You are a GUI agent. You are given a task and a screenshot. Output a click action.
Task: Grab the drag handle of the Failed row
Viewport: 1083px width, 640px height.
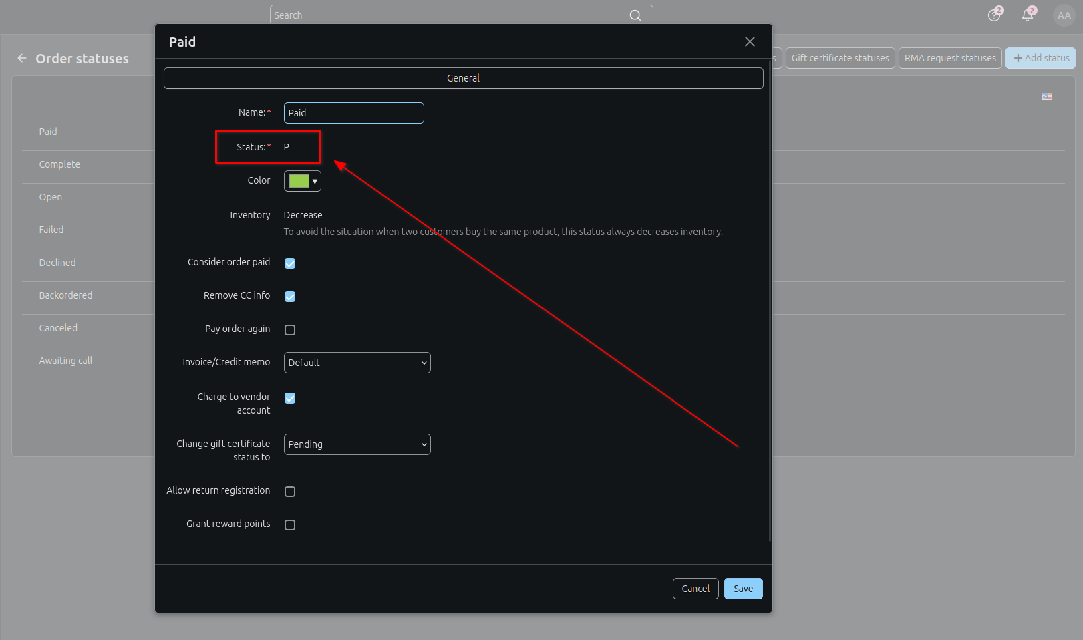click(x=29, y=231)
